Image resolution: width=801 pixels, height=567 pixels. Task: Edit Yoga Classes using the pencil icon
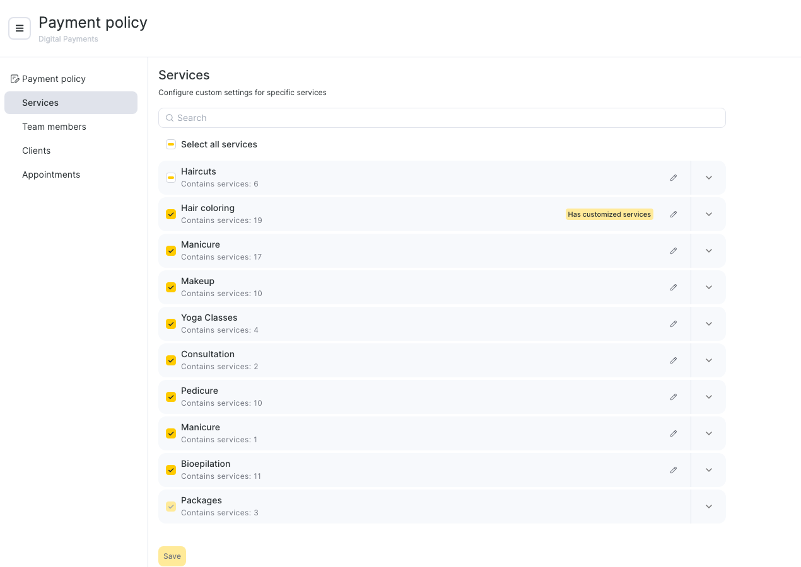pyautogui.click(x=674, y=324)
